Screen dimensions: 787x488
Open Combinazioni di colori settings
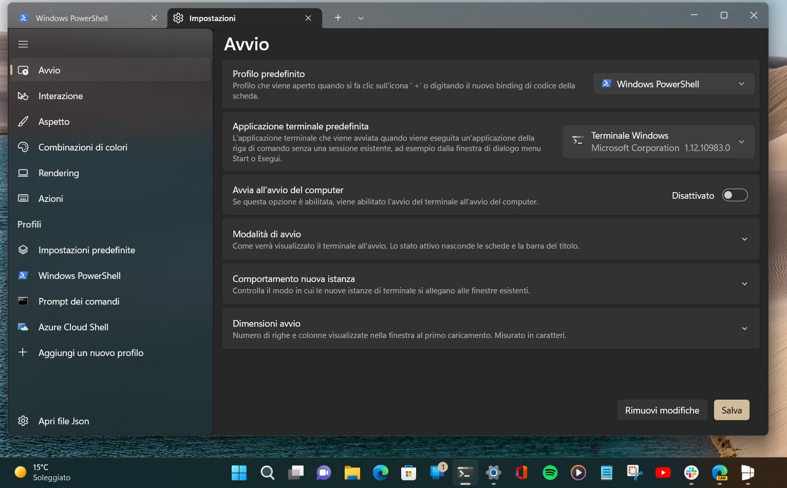click(x=110, y=147)
